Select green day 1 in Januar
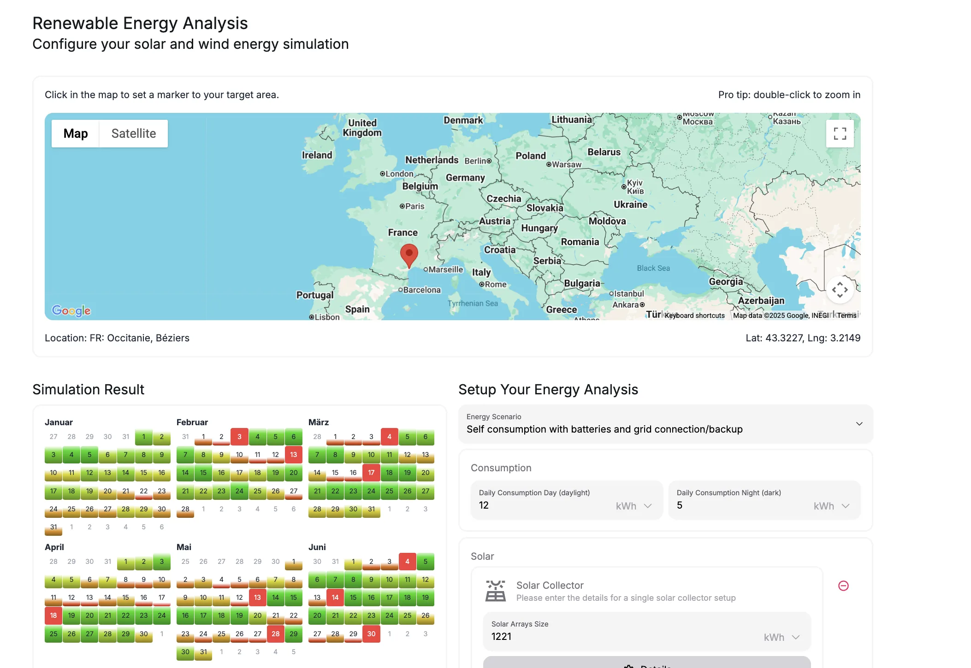The height and width of the screenshot is (668, 971). point(143,437)
